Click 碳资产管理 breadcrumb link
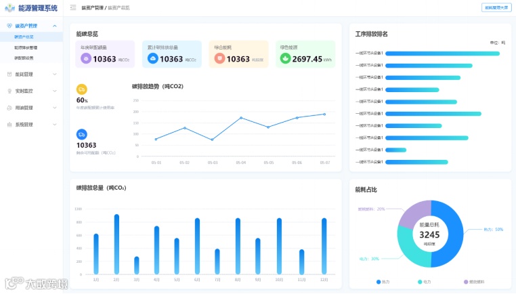The image size is (516, 294). 93,8
